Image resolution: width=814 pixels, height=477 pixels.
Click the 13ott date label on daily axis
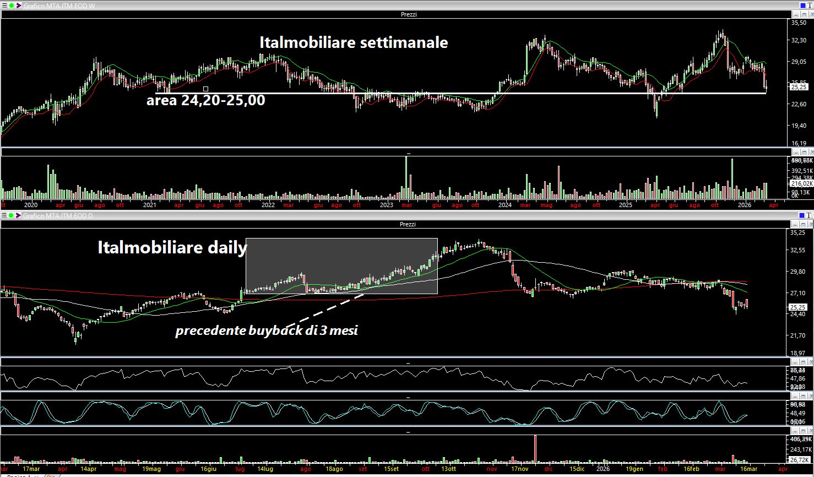(x=448, y=469)
